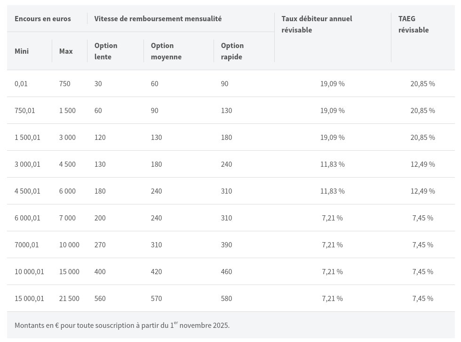The image size is (461, 342).
Task: Click the 12,49 % TAEG for 3 000,01 row
Action: coord(422,164)
